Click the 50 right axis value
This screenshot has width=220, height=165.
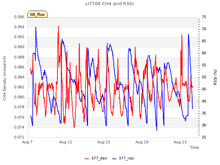click(x=204, y=77)
